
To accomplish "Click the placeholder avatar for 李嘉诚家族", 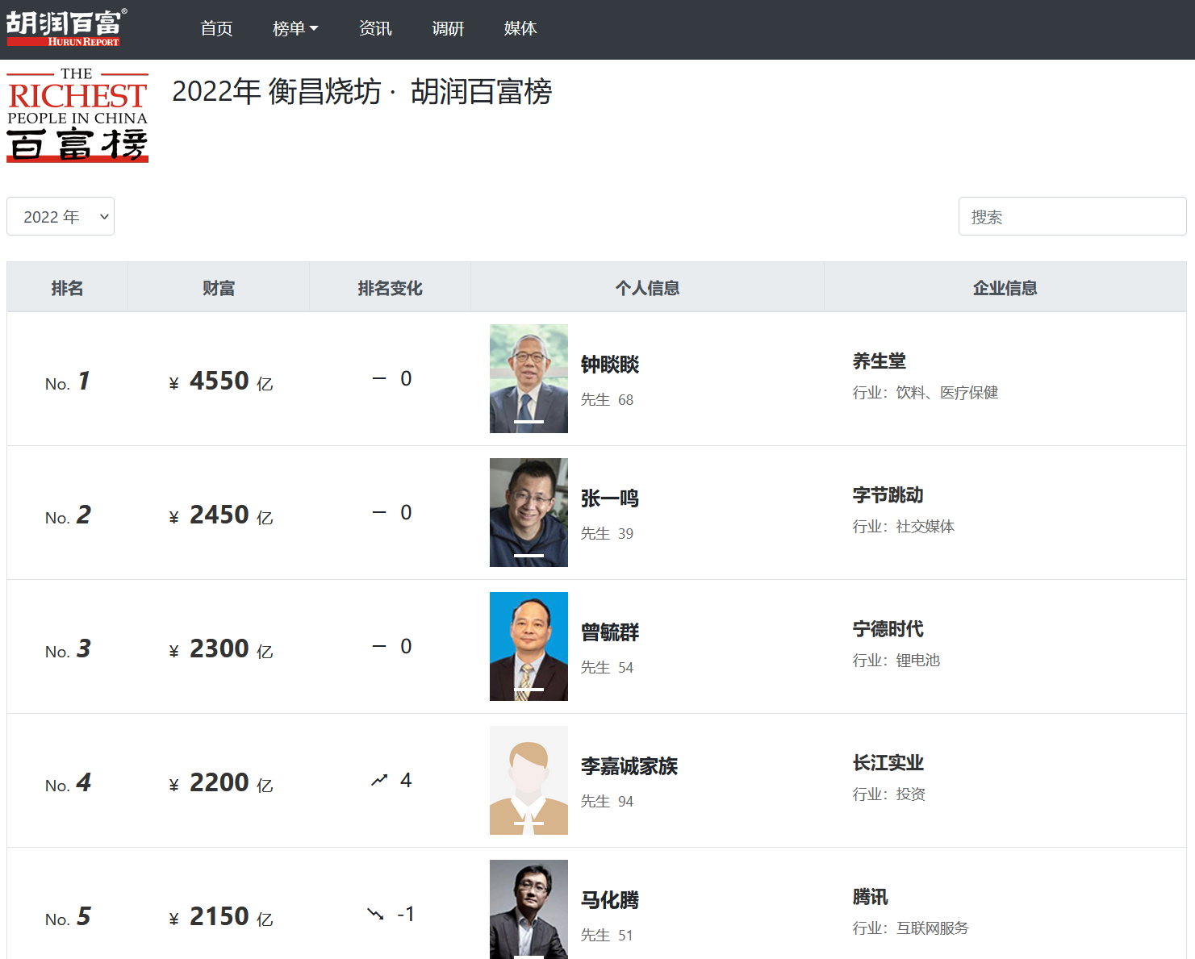I will pyautogui.click(x=528, y=780).
